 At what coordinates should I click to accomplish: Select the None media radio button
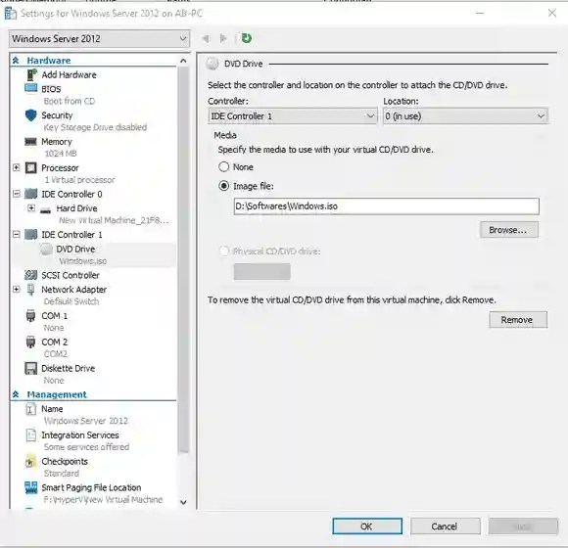(x=224, y=167)
